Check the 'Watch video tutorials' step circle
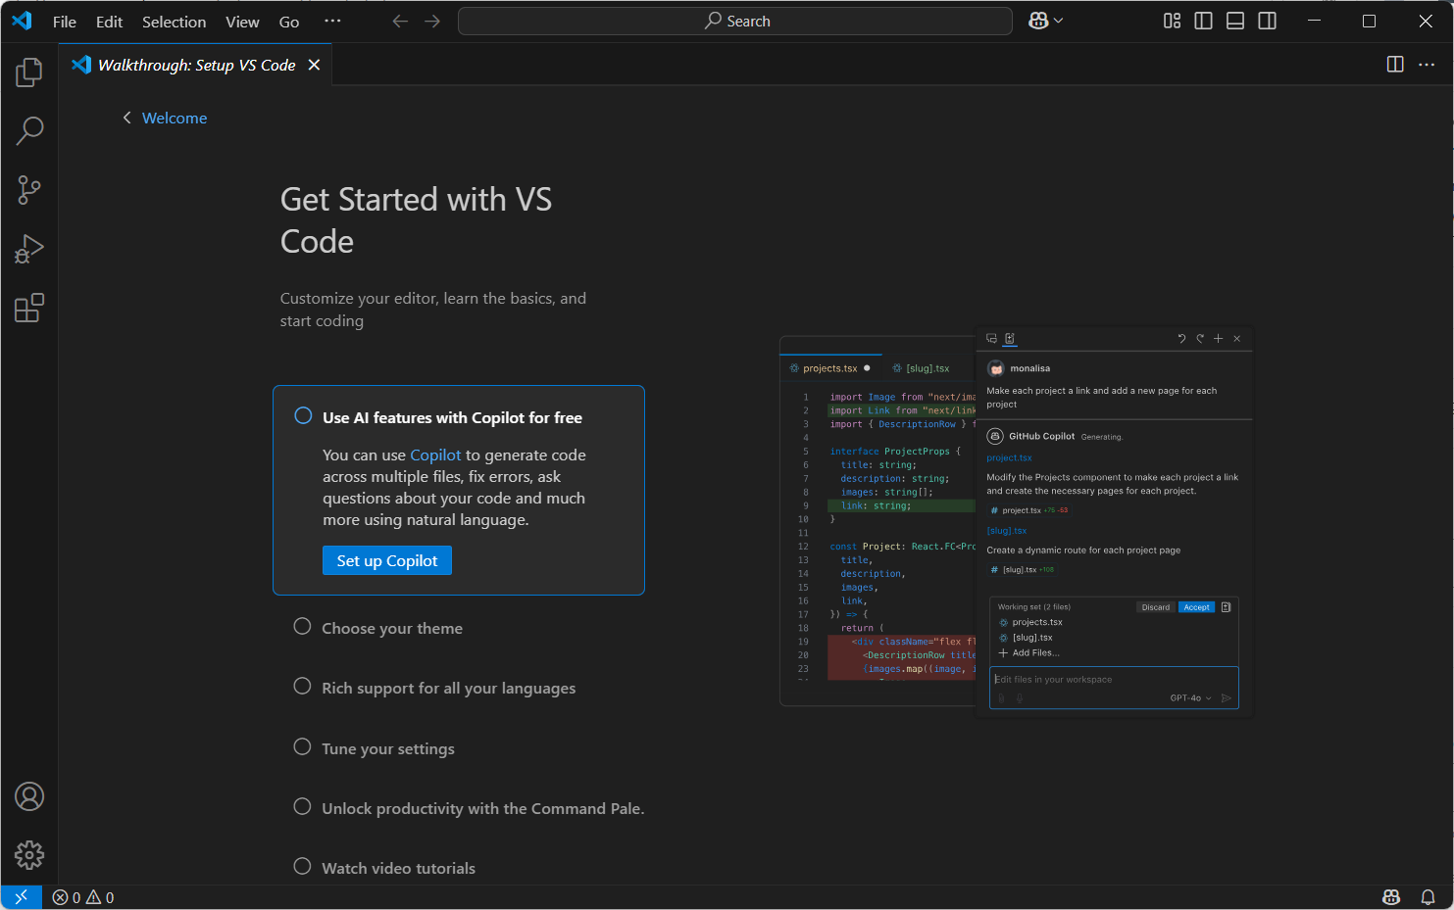This screenshot has width=1454, height=910. pyautogui.click(x=302, y=867)
